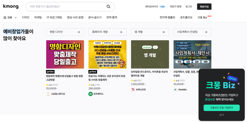Open the 원숭이도 이해하는 쉬운 유지관리 title
247x122 pixels.
(x=107, y=78)
